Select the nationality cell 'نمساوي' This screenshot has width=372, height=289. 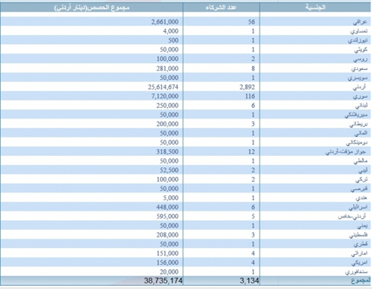coord(359,31)
